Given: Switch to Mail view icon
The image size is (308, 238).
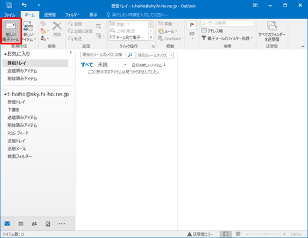Looking at the screenshot, I should point(7,224).
